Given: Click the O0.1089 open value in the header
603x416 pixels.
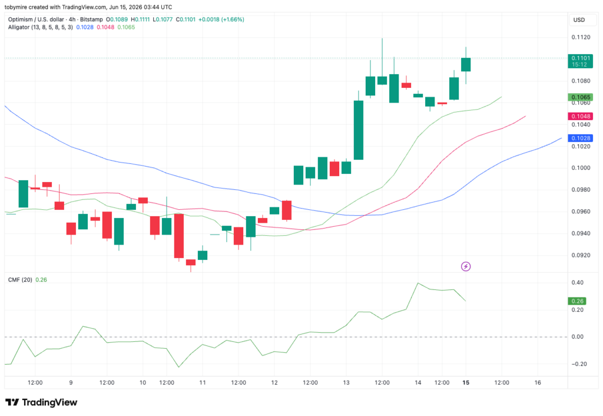Looking at the screenshot, I should pos(117,19).
